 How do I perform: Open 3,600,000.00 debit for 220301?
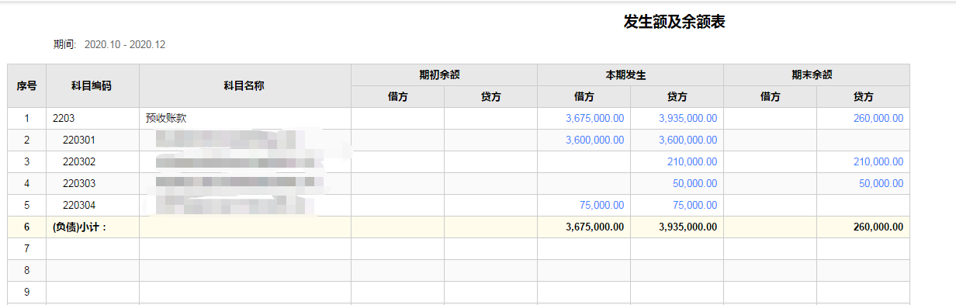tap(594, 140)
